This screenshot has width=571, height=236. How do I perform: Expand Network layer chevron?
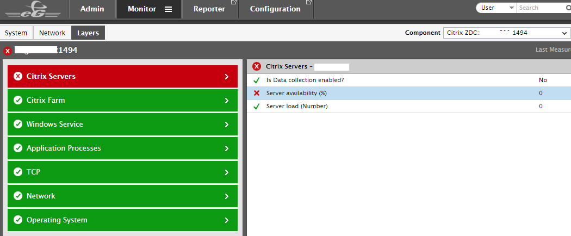[227, 196]
